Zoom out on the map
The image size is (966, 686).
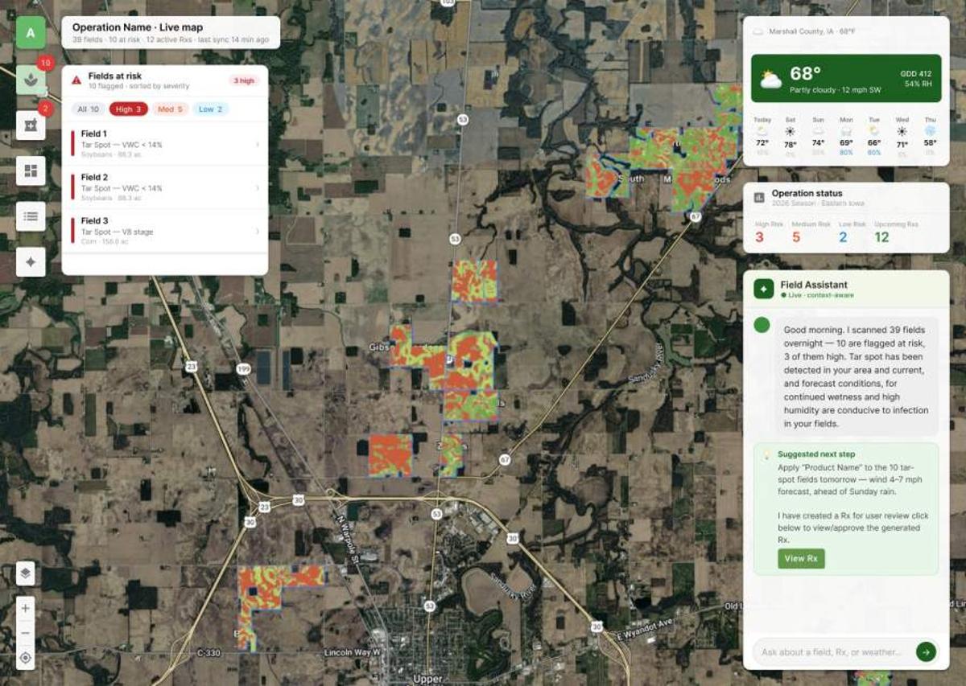tap(25, 633)
